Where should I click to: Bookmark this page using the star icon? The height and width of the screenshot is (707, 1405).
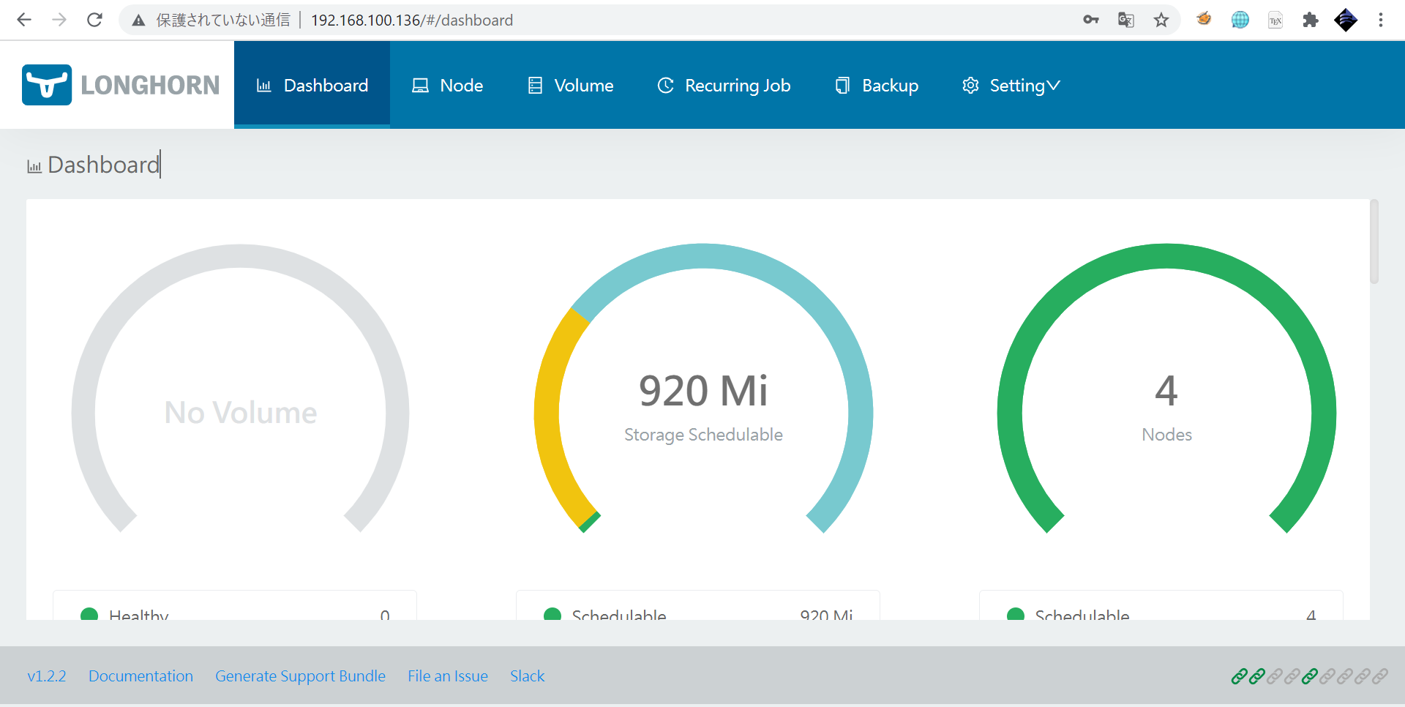coord(1161,20)
